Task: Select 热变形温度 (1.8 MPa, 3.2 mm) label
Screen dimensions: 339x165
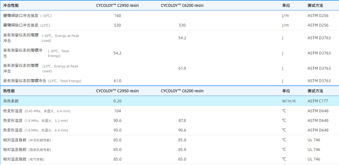Action: [x=35, y=120]
